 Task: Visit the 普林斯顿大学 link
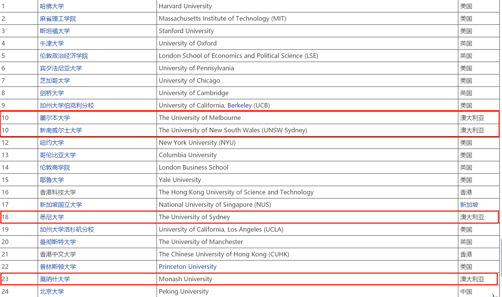point(58,267)
